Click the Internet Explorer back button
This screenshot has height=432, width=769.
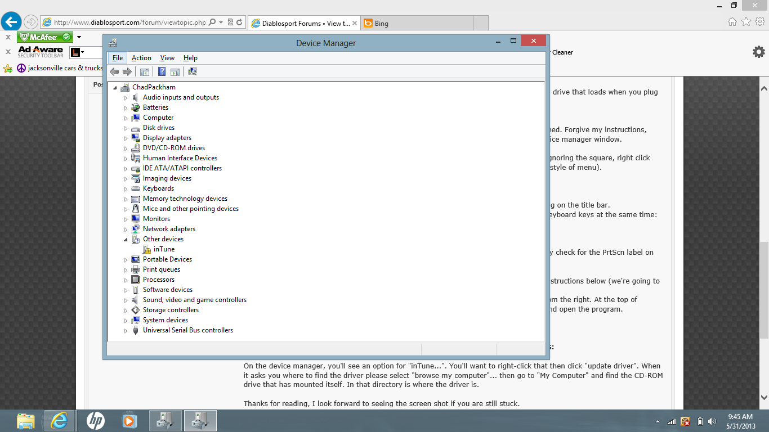11,22
